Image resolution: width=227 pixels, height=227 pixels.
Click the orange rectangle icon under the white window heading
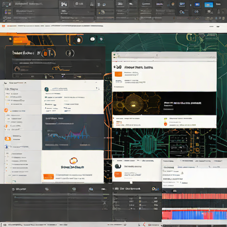[118, 74]
